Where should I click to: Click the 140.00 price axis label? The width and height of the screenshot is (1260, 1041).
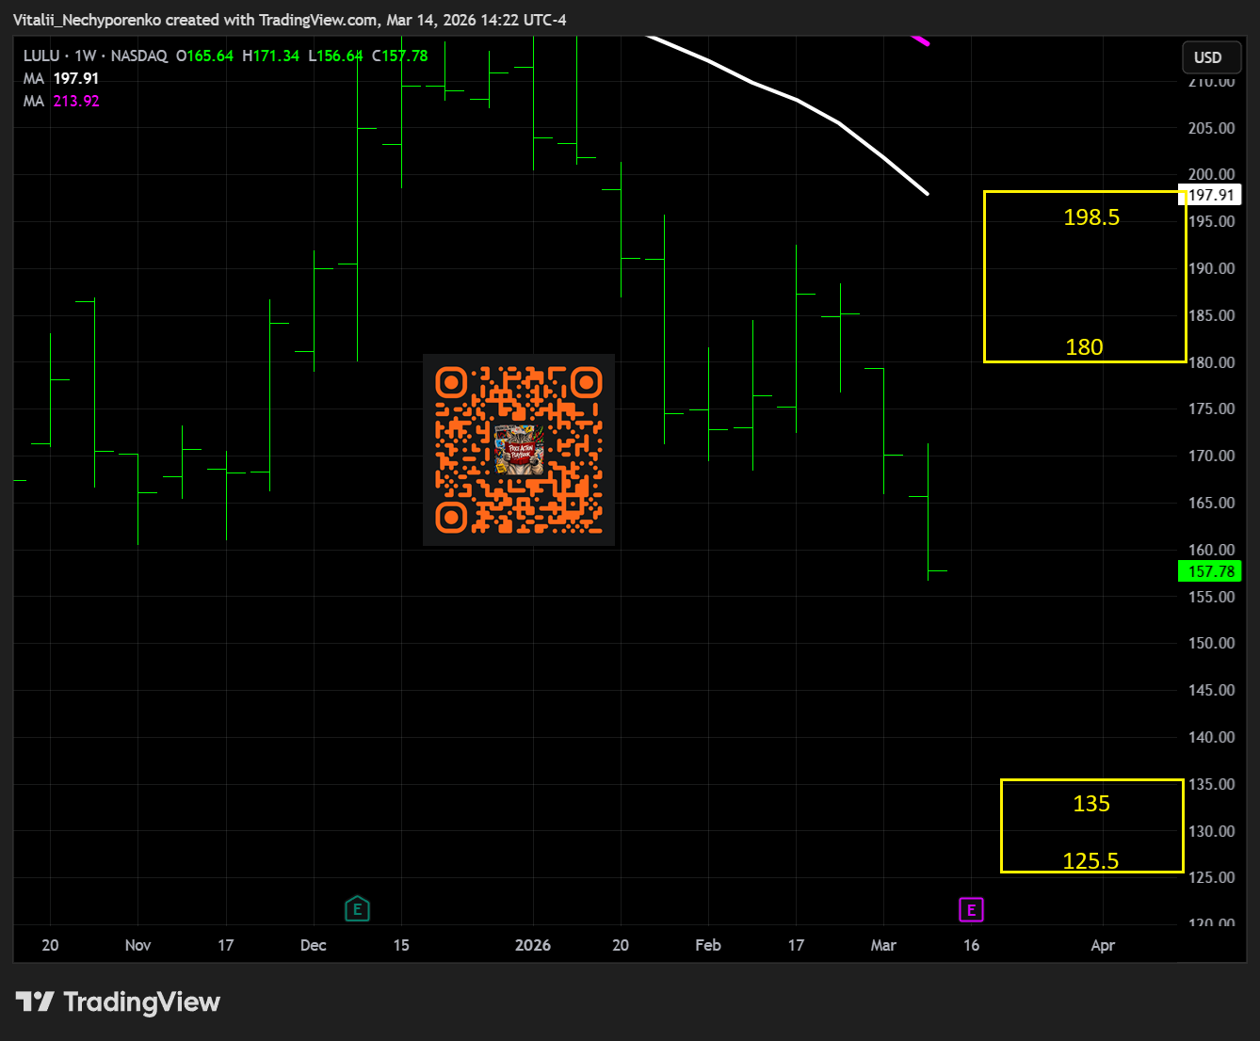(1211, 737)
